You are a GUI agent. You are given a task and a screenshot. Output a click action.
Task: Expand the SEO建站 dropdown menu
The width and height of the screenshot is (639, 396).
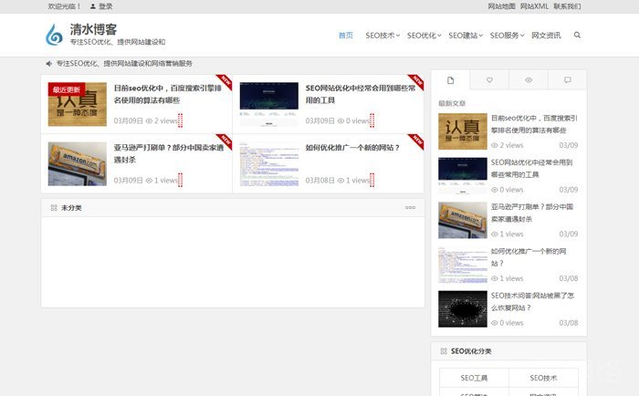click(466, 36)
